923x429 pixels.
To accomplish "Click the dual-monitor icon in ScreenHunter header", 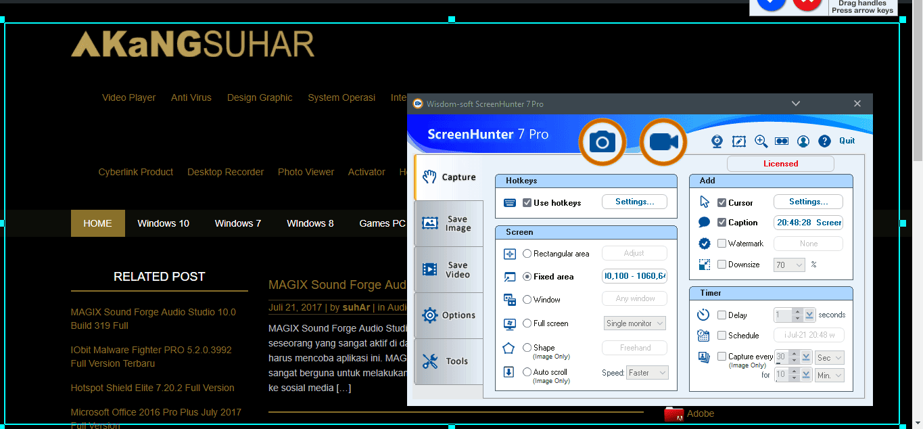I will pyautogui.click(x=782, y=141).
